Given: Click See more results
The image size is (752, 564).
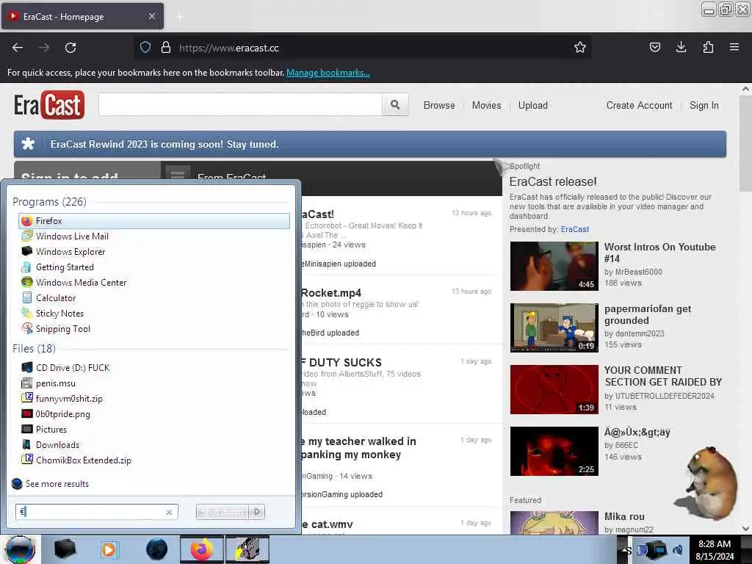Looking at the screenshot, I should (x=57, y=484).
